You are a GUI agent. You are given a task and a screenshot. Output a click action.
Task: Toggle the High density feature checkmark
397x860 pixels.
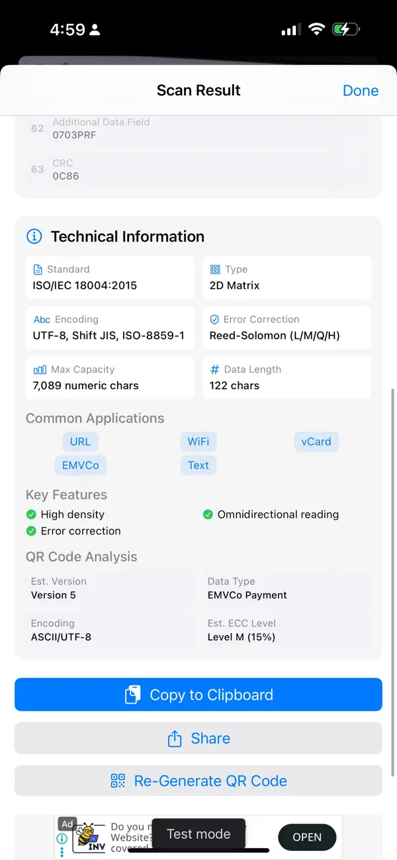pyautogui.click(x=31, y=514)
